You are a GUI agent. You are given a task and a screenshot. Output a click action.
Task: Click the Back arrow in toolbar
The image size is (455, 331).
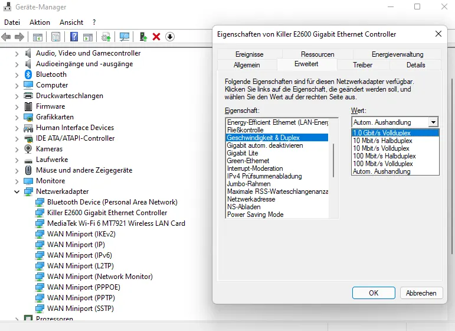click(6, 37)
